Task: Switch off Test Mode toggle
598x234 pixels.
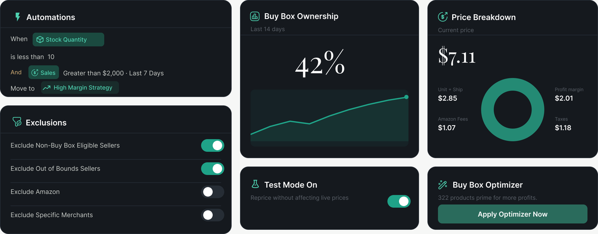Action: 399,201
